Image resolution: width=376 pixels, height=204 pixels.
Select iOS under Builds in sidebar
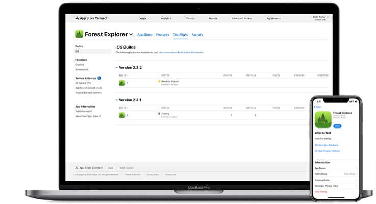(93, 52)
